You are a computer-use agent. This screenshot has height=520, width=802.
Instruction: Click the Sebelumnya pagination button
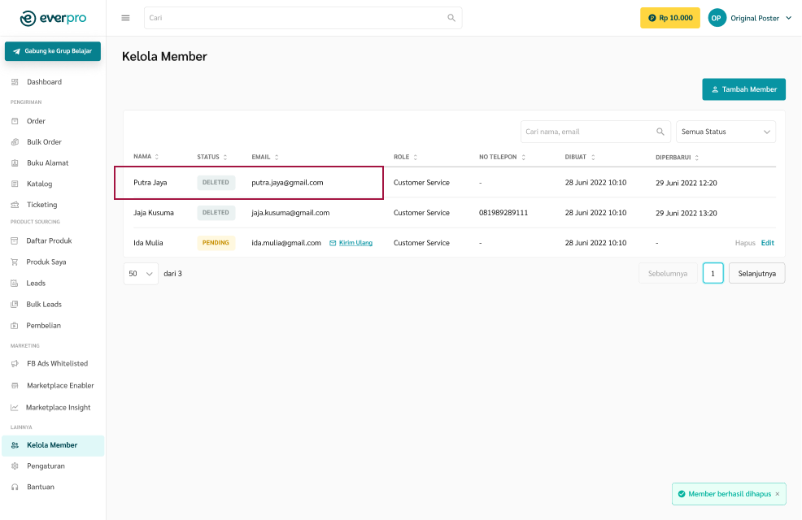coord(668,273)
